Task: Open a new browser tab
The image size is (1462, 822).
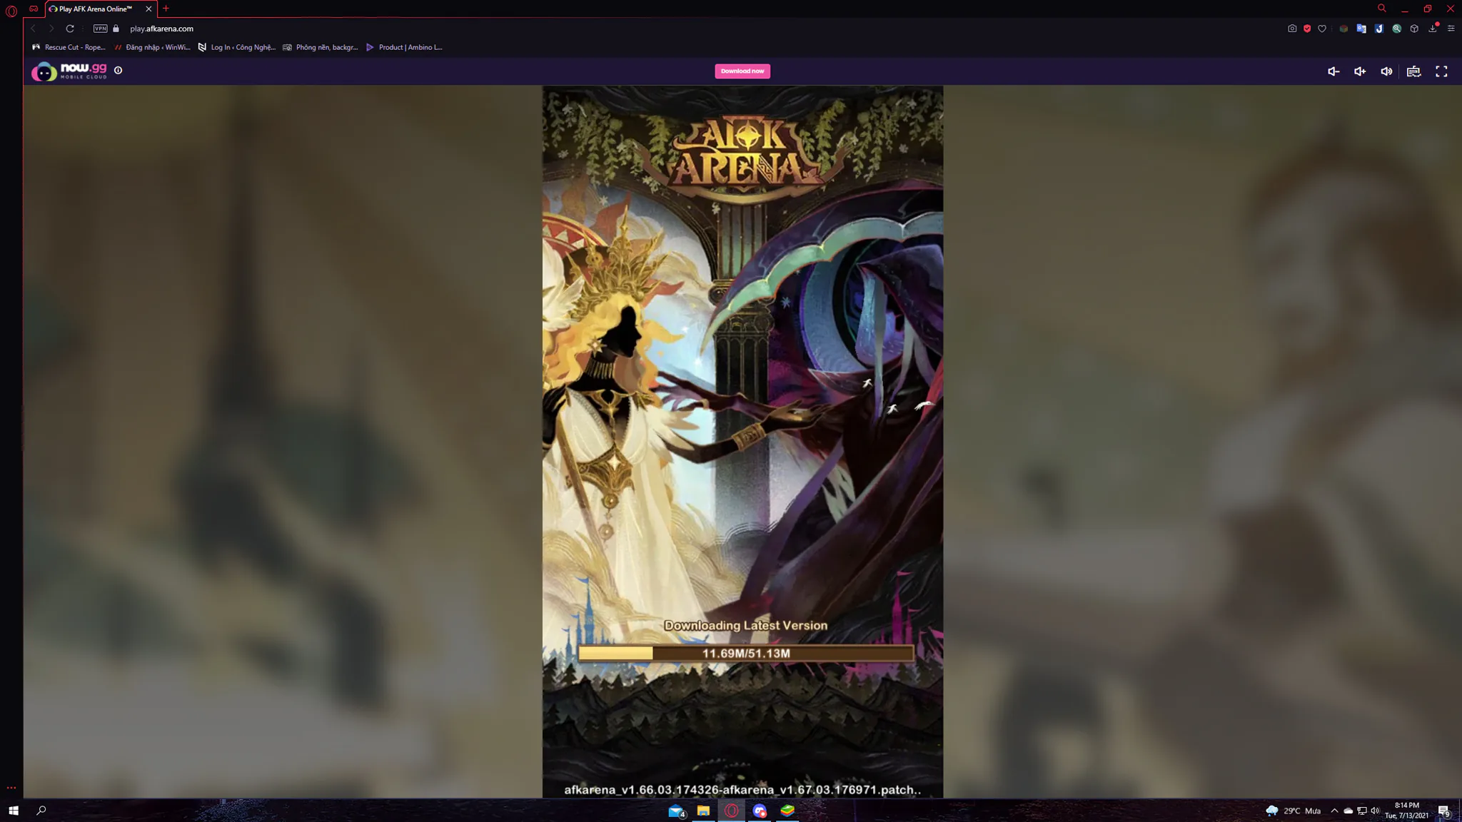Action: coord(166,9)
